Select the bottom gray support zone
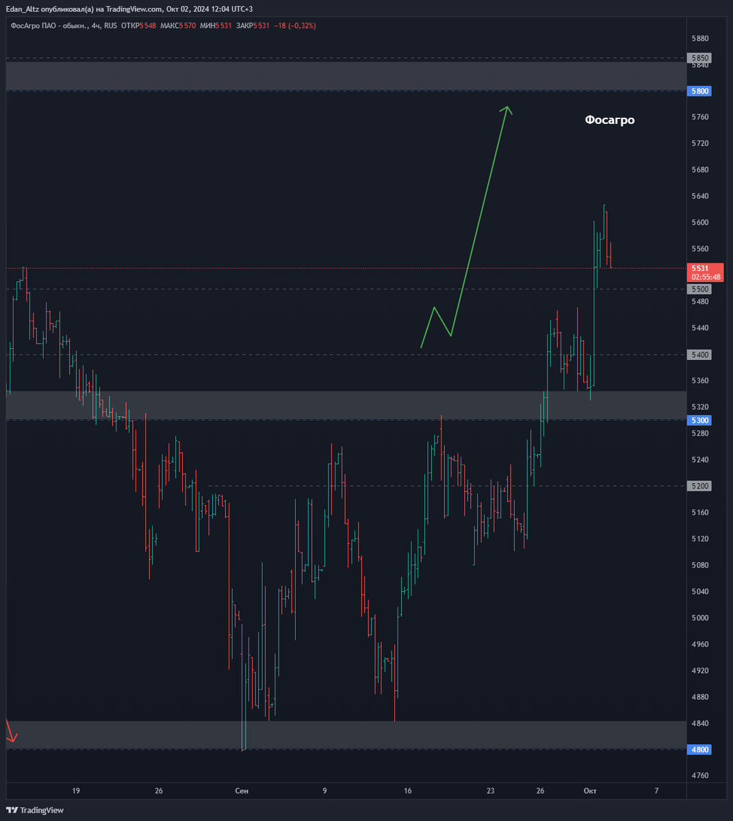 tap(346, 734)
